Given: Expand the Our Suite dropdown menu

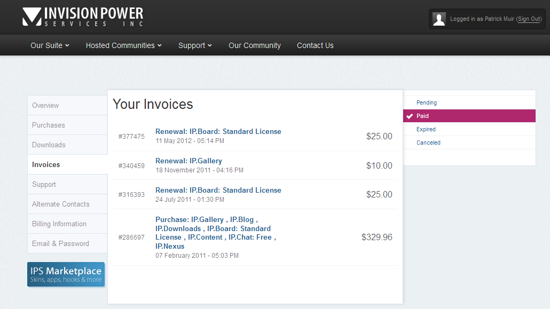Looking at the screenshot, I should pyautogui.click(x=50, y=45).
